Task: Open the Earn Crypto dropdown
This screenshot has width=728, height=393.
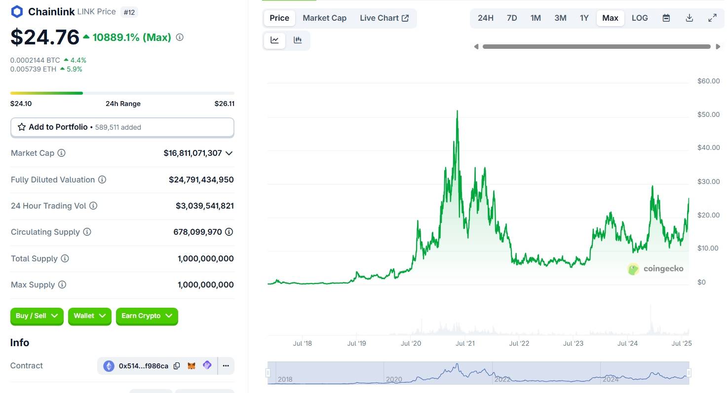Action: click(147, 316)
